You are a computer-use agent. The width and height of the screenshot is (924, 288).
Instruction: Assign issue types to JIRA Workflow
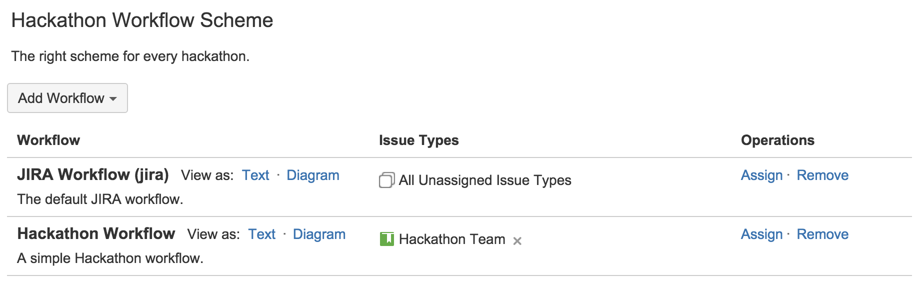761,175
